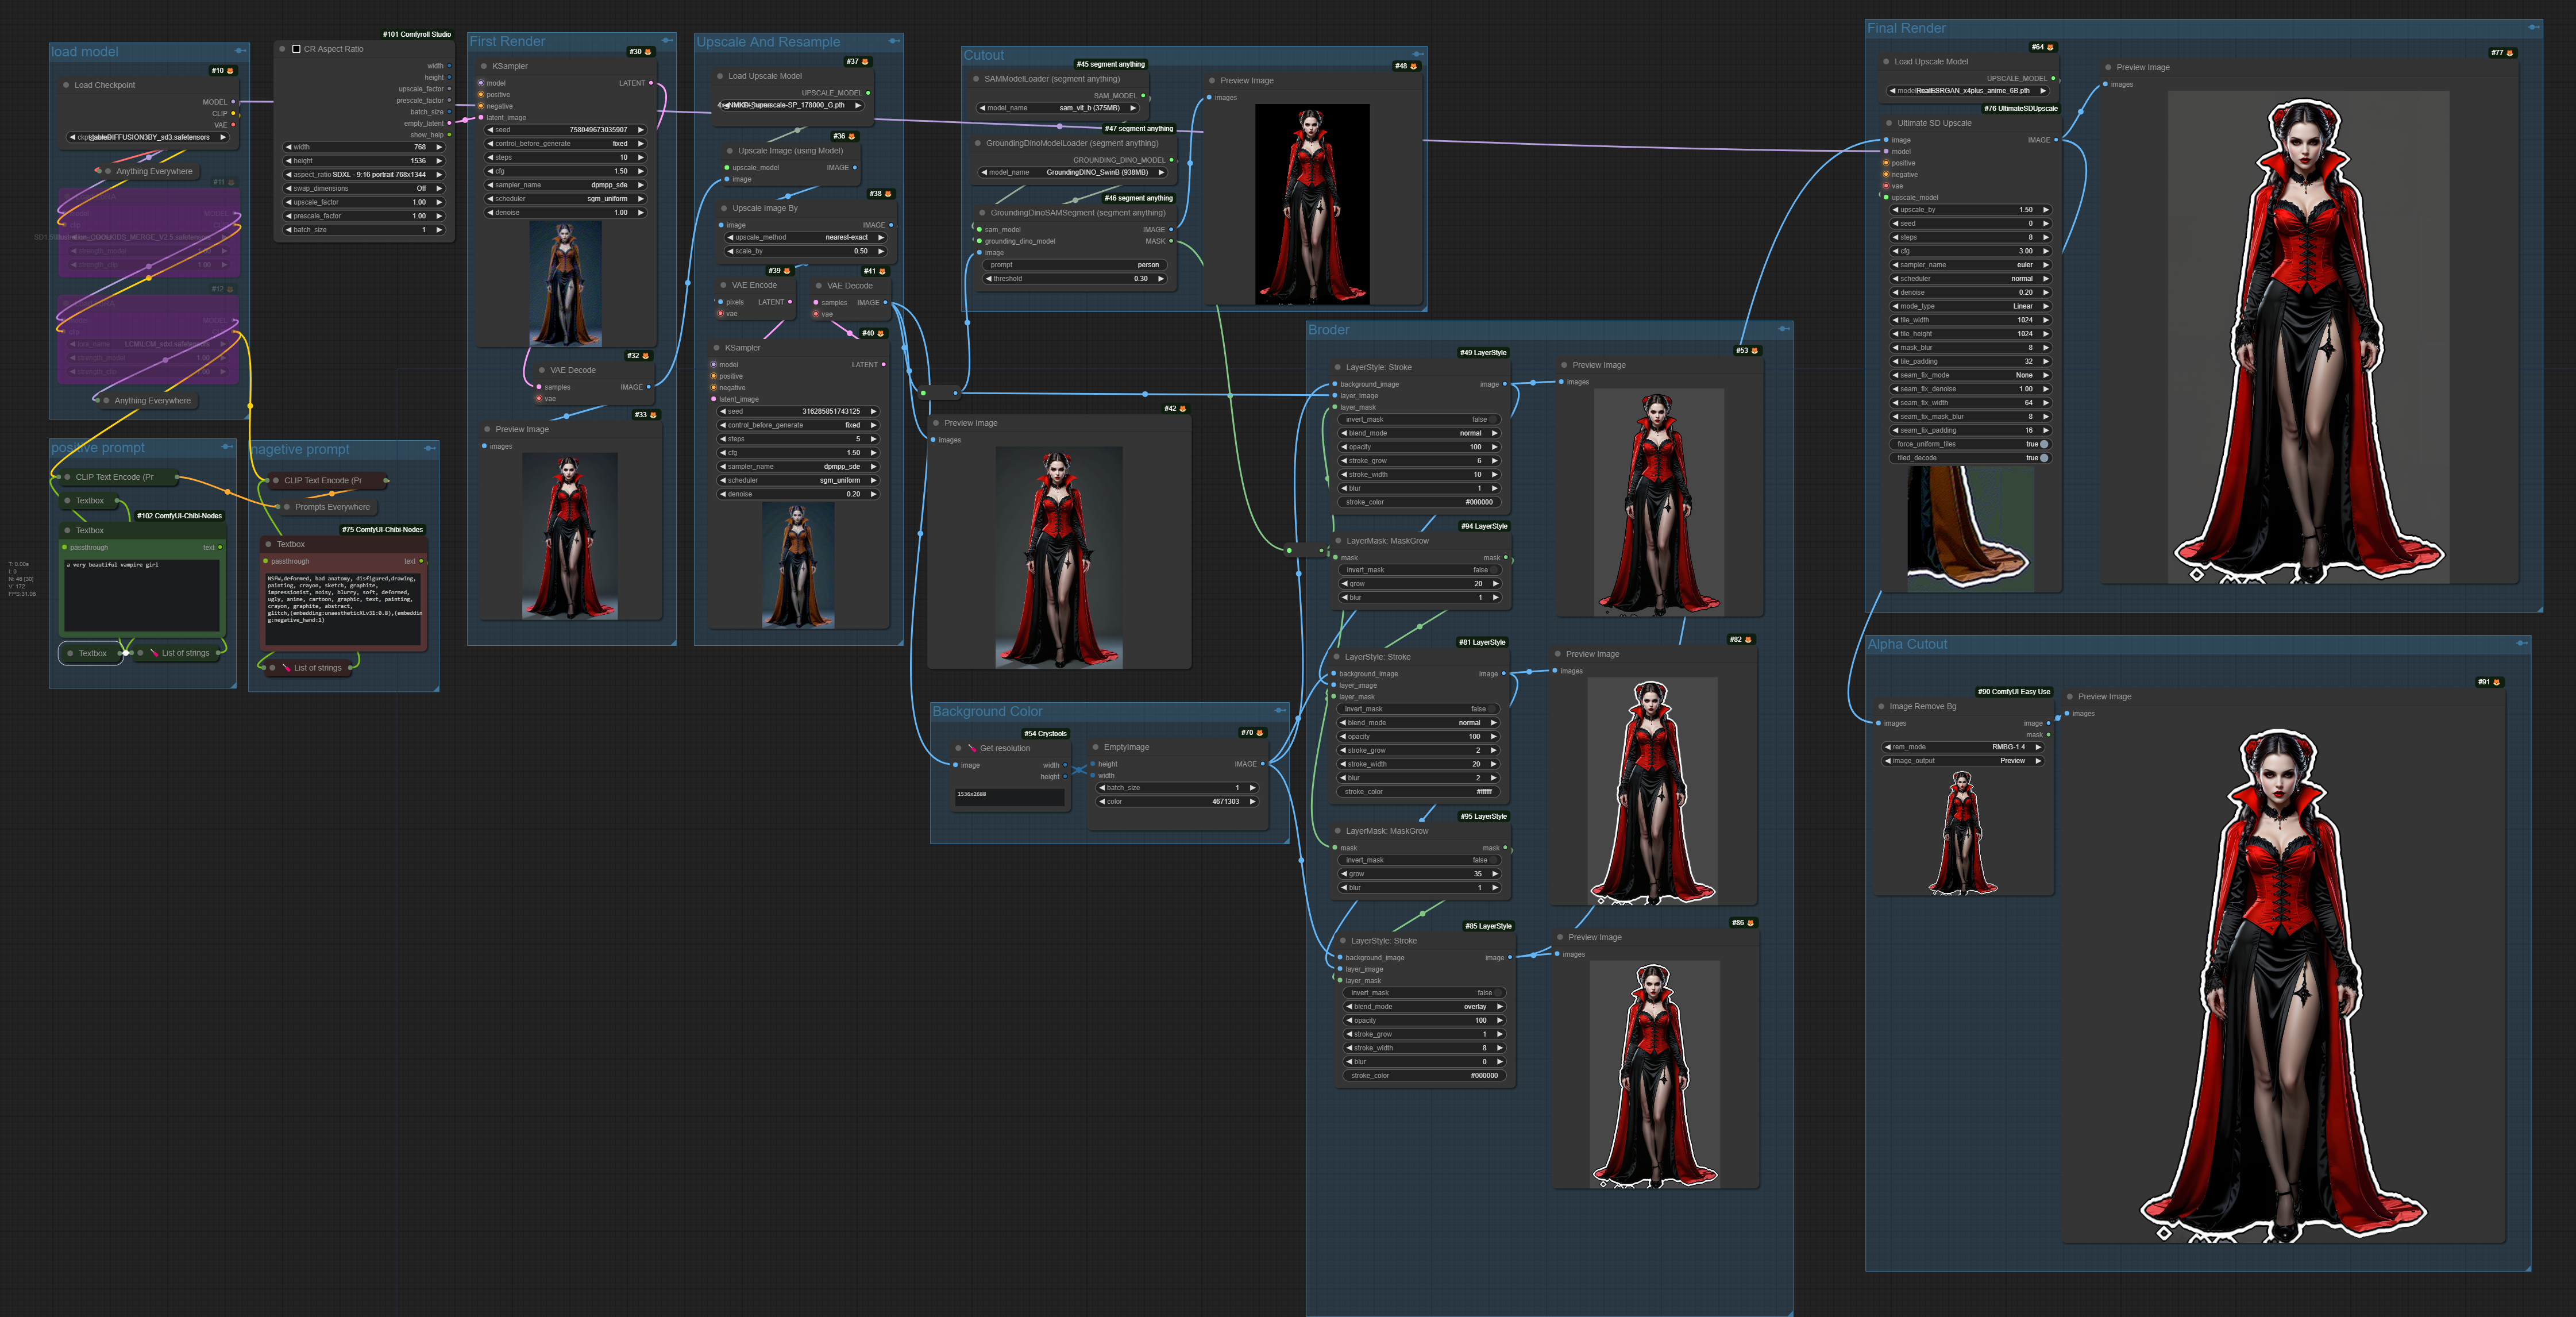The width and height of the screenshot is (2576, 1317).
Task: Open upscale_method nearest-exact dropdown
Action: [806, 238]
